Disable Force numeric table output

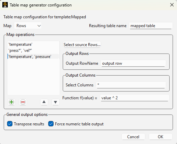click(51, 124)
